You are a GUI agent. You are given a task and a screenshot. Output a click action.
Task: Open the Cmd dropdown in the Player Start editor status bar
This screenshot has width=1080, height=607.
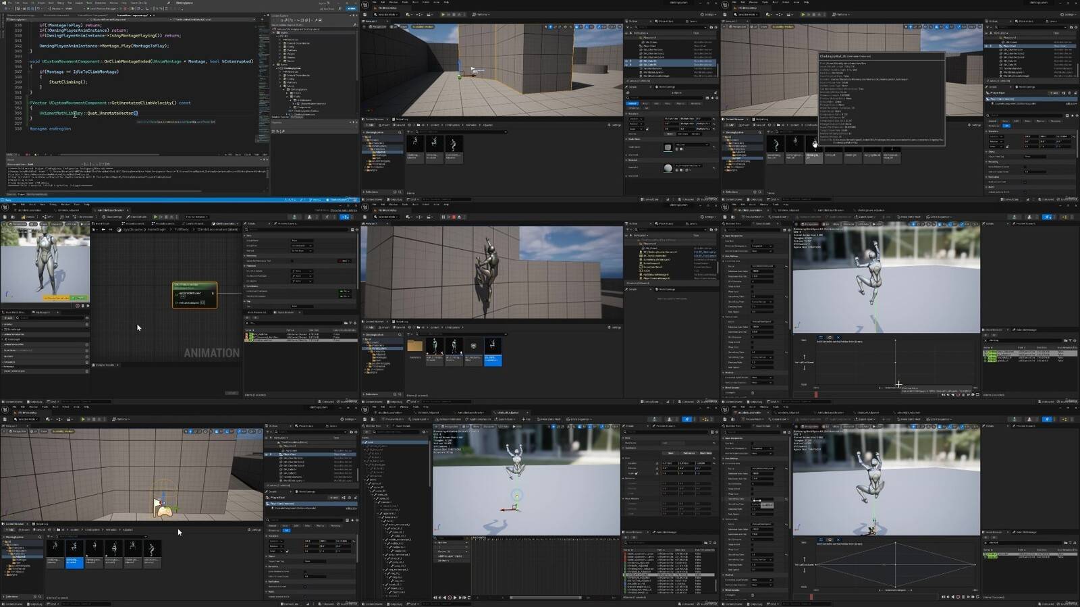(x=53, y=604)
